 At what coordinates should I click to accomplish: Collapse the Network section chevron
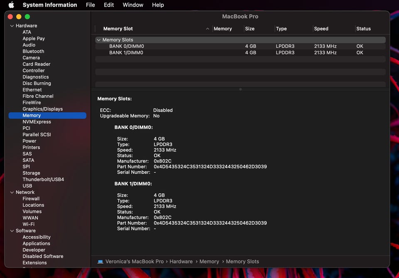12,192
